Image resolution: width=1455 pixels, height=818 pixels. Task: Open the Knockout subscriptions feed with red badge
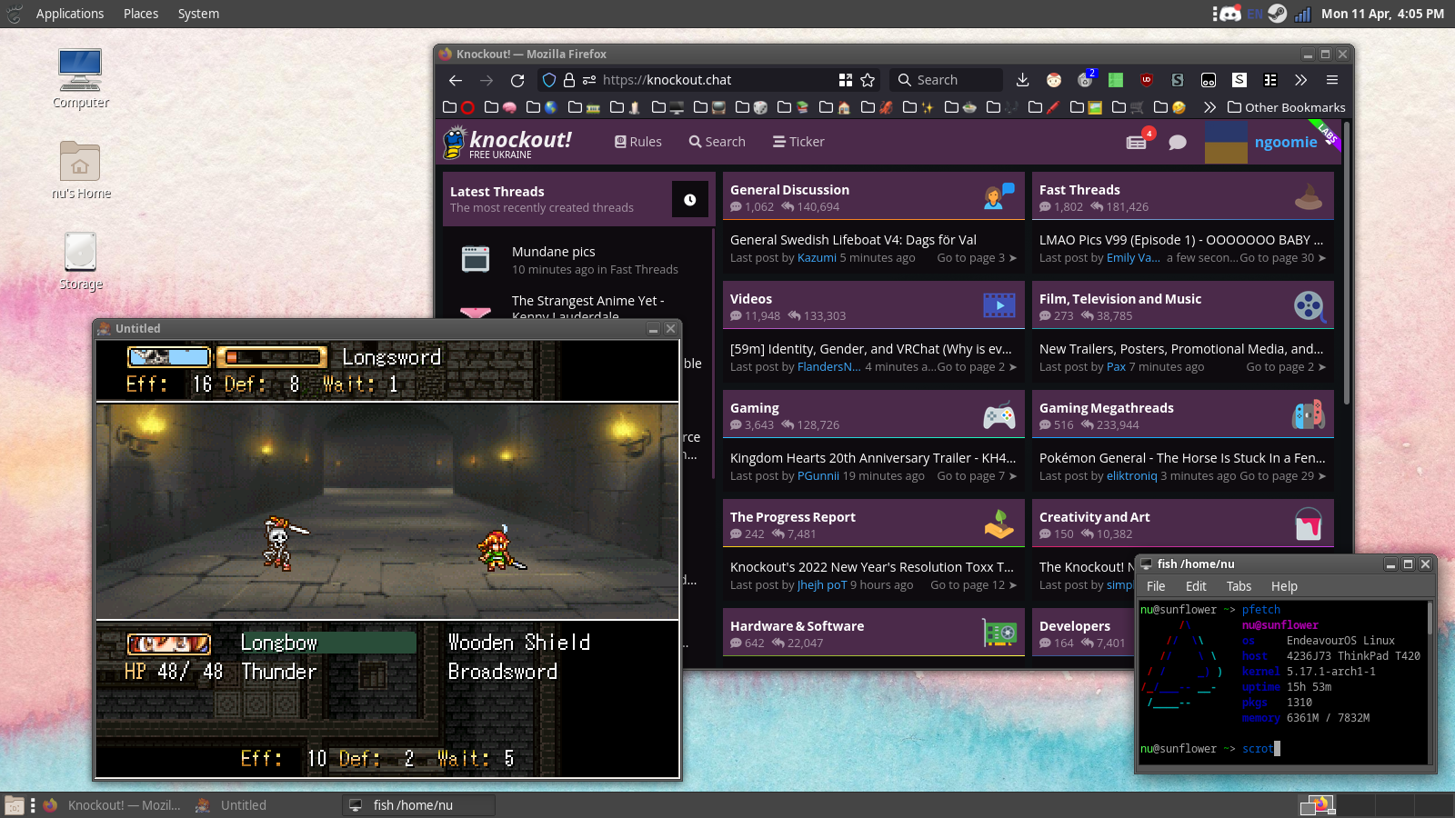pos(1138,142)
